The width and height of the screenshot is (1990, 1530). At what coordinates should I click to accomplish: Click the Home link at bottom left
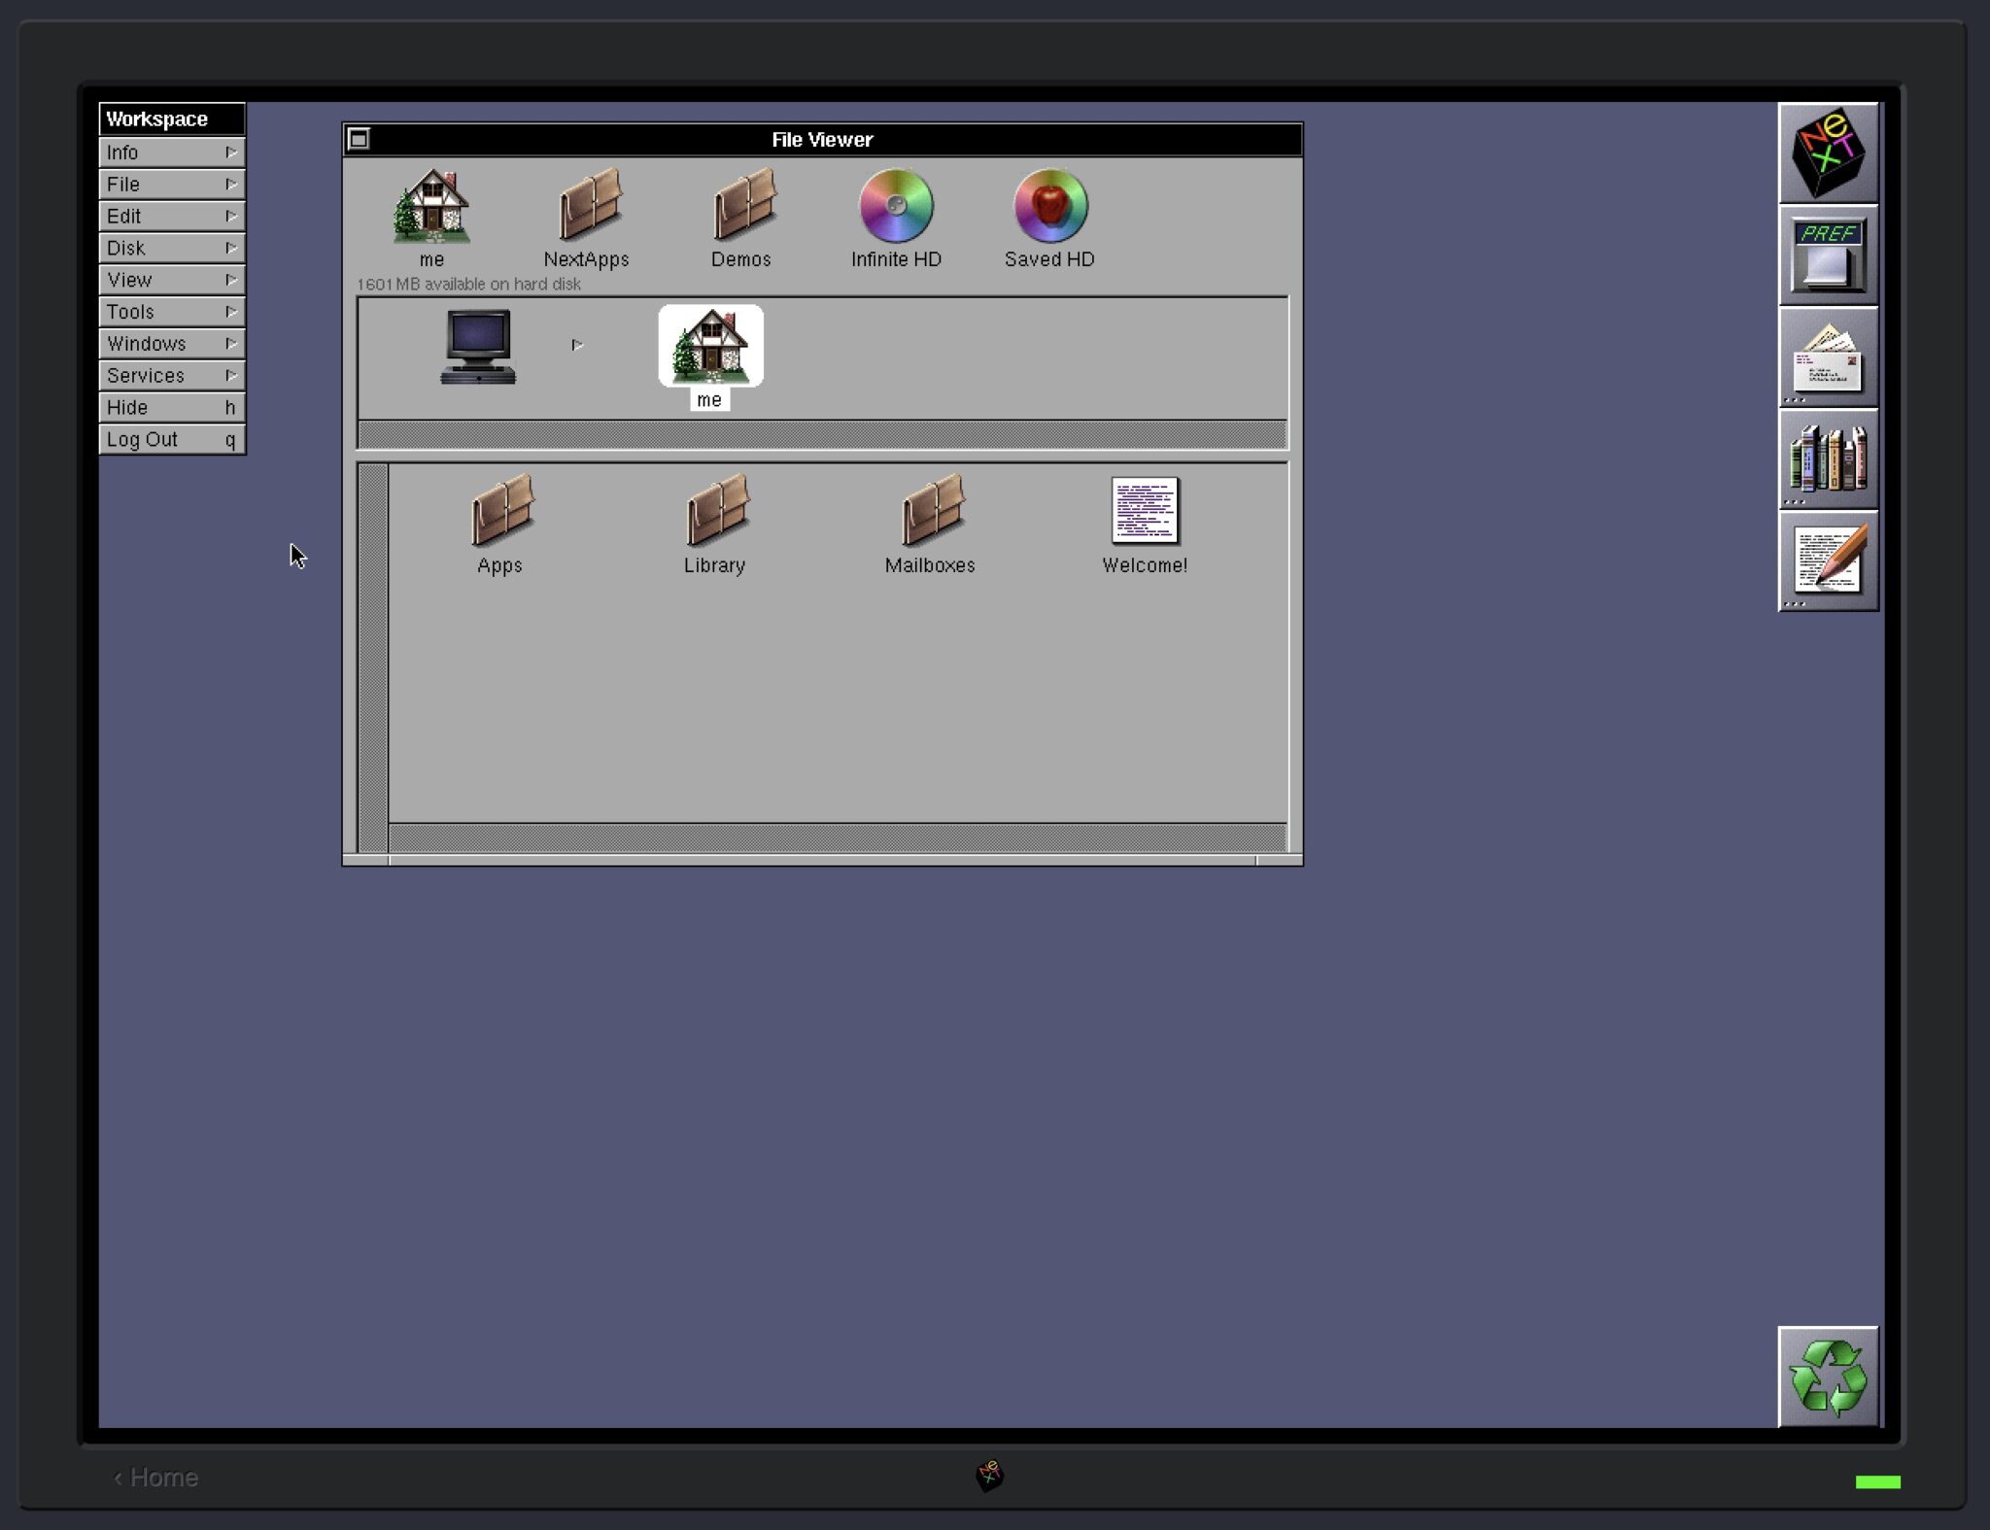click(x=155, y=1478)
